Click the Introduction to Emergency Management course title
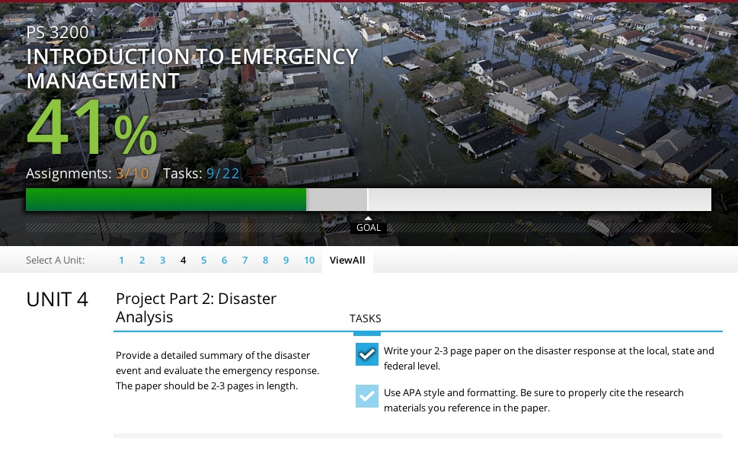This screenshot has height=451, width=738. coord(192,69)
